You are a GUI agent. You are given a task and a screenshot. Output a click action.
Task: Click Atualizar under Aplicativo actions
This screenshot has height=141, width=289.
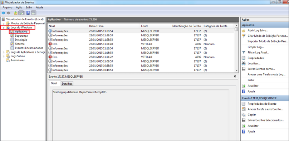point(253,86)
